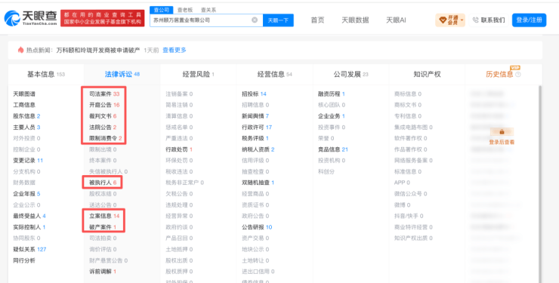Open 裁判文书 6 entry
Viewport: 559px width, 283px height.
(103, 116)
